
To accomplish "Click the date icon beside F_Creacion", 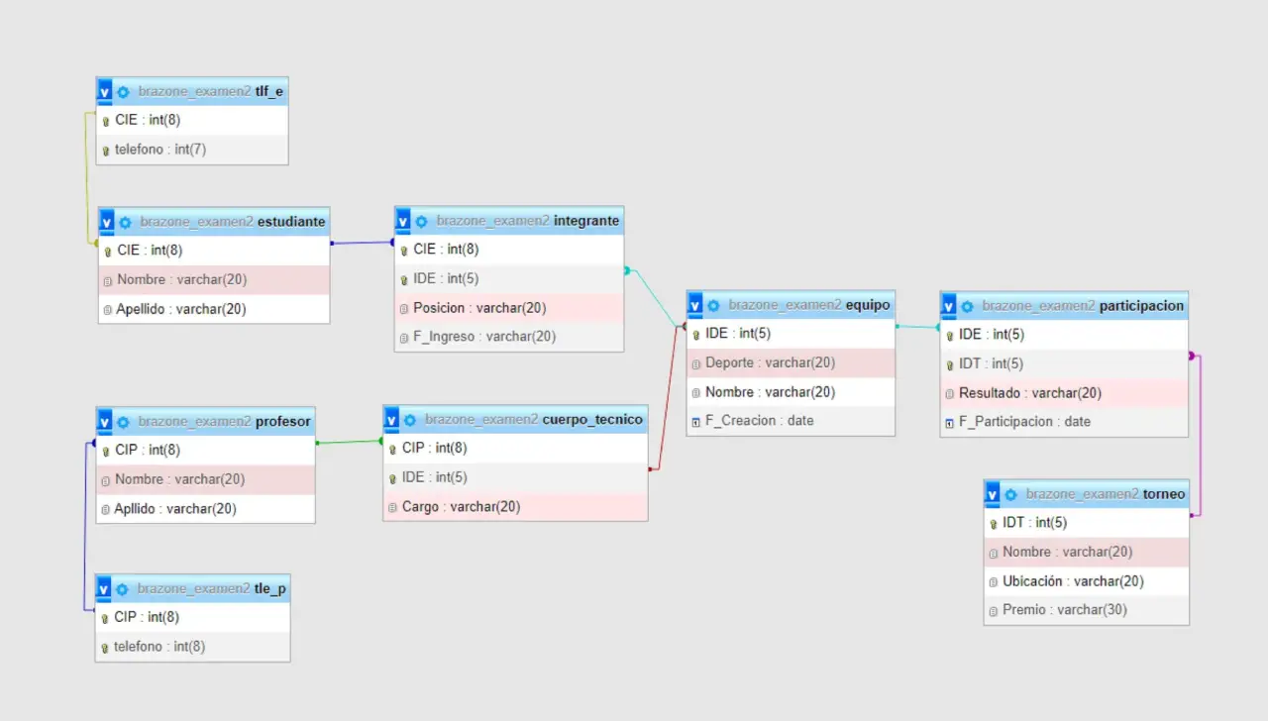I will click(x=695, y=422).
